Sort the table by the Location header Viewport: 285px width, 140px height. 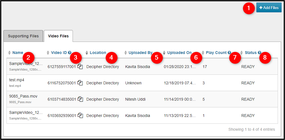(x=98, y=53)
